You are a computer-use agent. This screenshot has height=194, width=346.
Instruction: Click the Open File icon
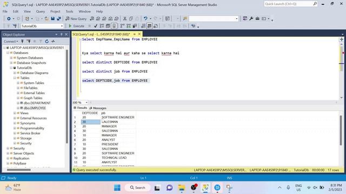click(46, 19)
